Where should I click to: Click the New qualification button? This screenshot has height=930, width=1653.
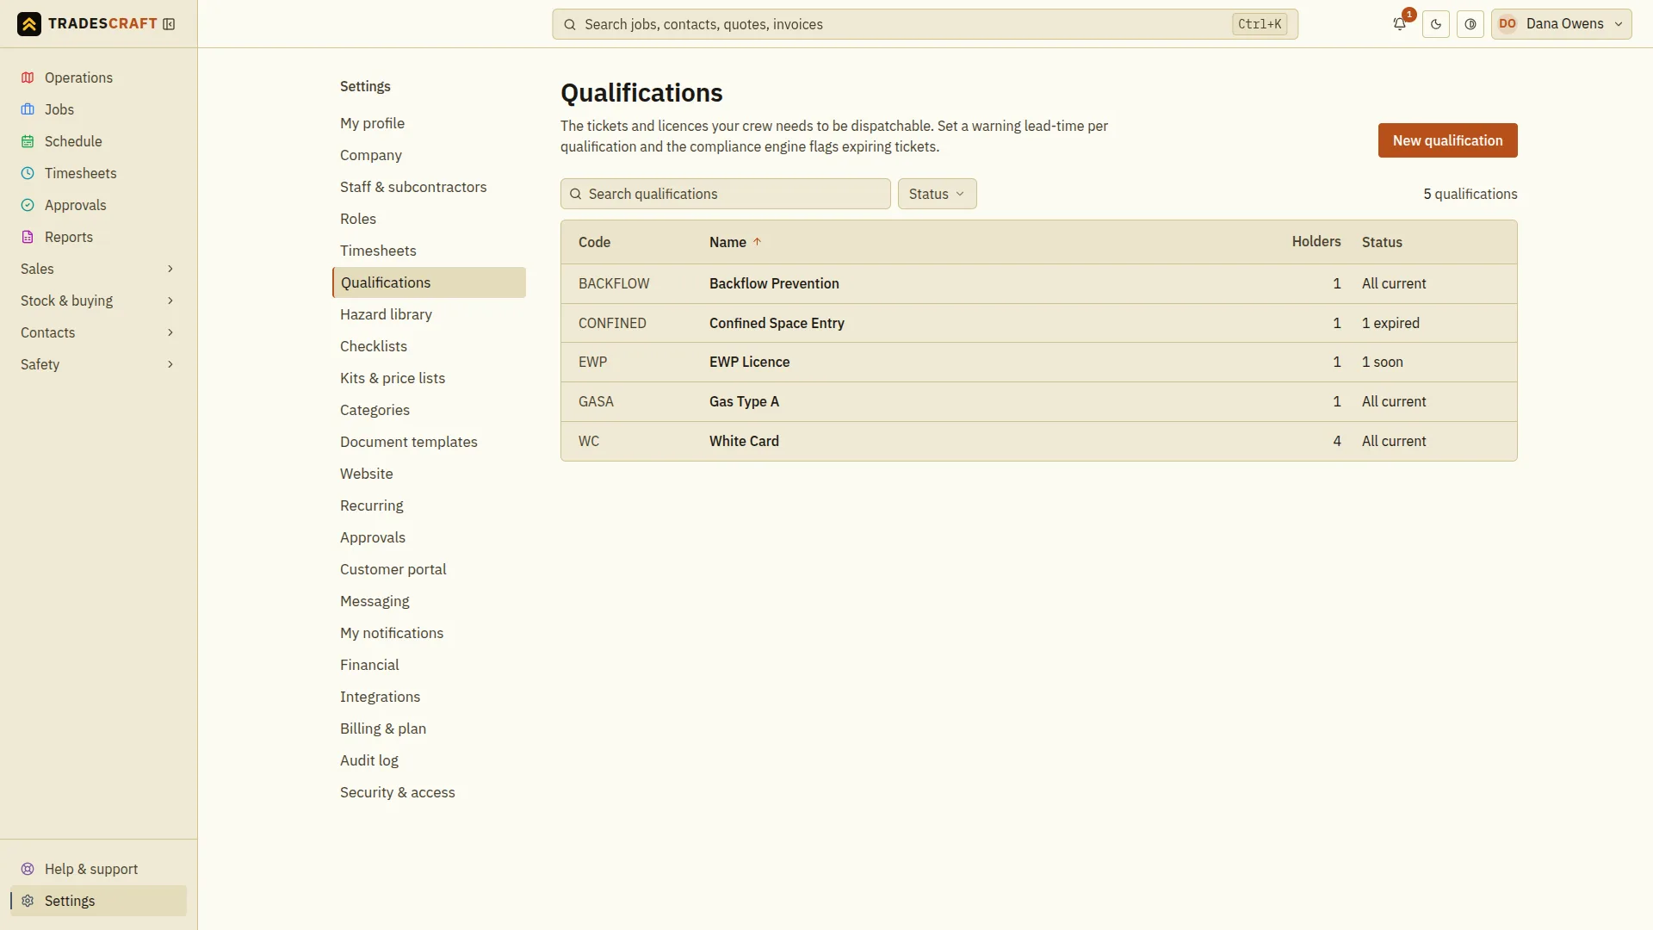pos(1447,140)
